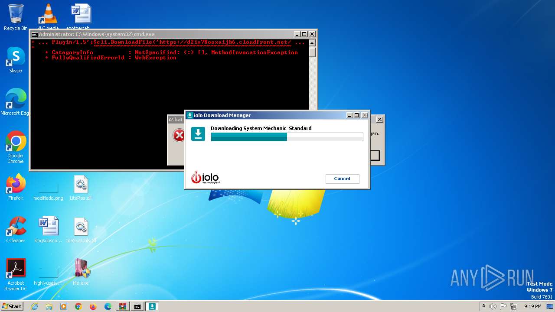Open Chrome from the taskbar
Screen dimensions: 555x312
(x=78, y=306)
